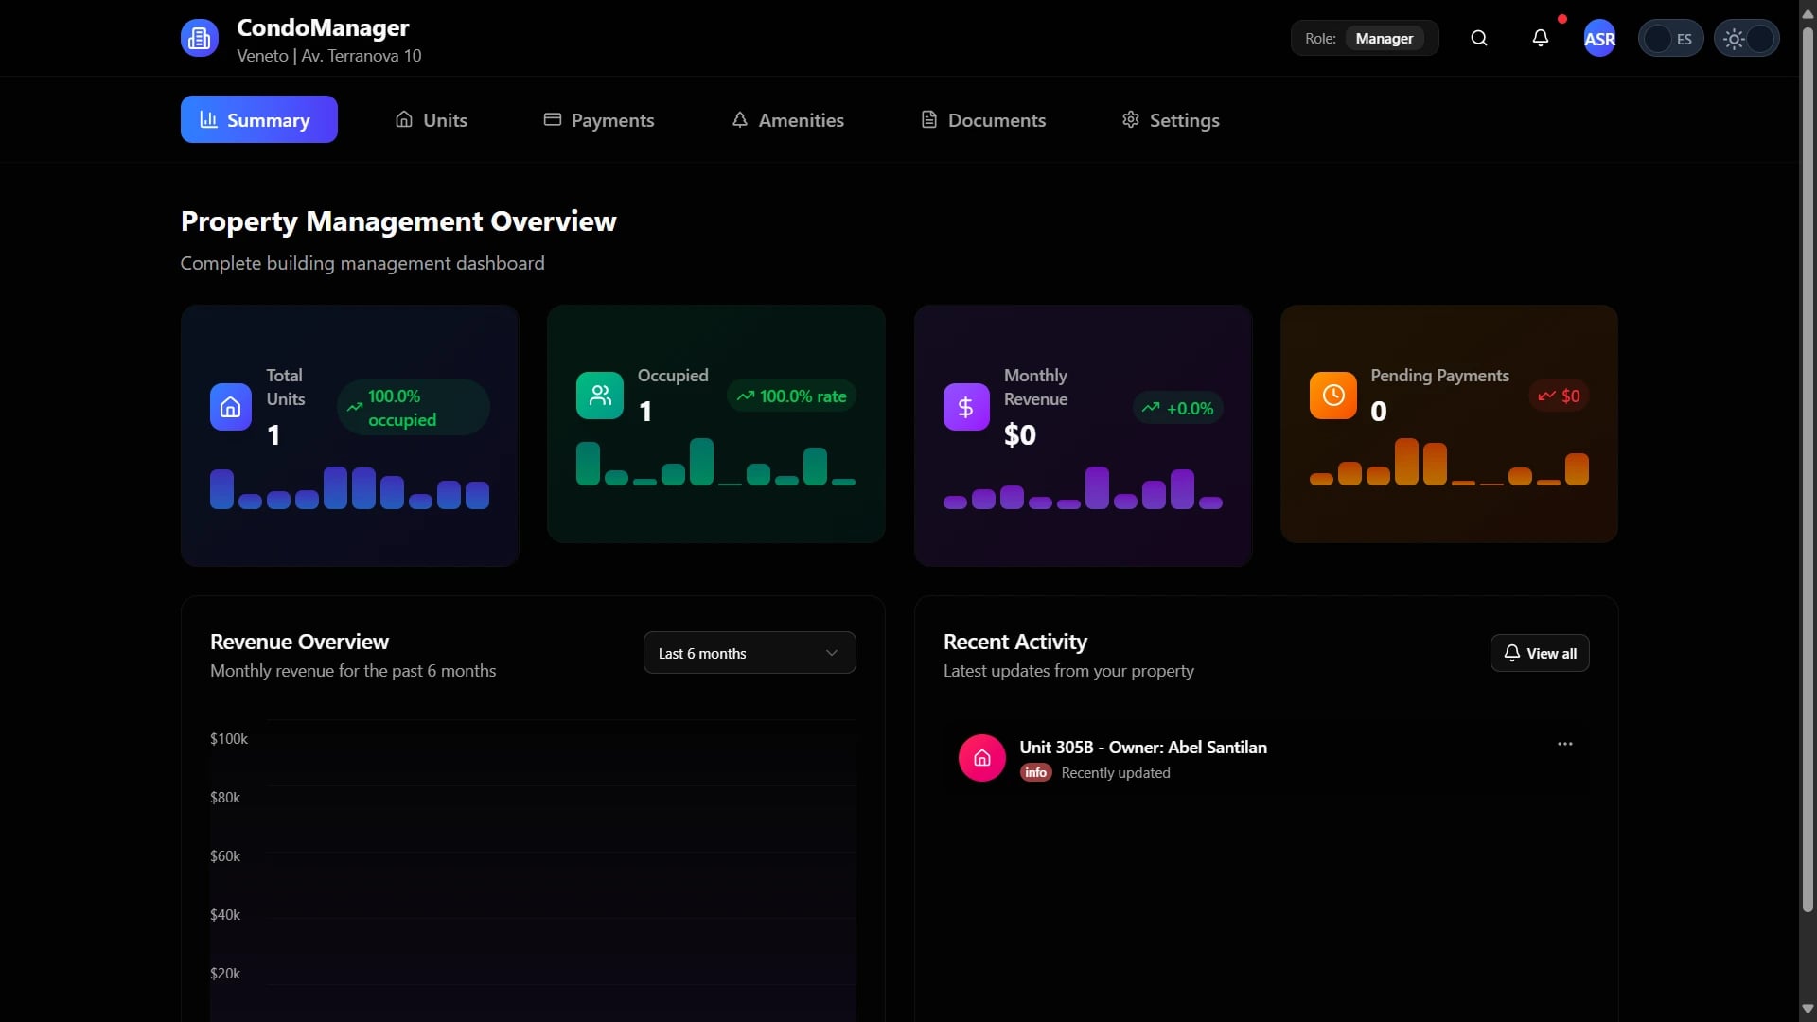Open the Documents section
Viewport: 1817px width, 1022px height.
[983, 119]
